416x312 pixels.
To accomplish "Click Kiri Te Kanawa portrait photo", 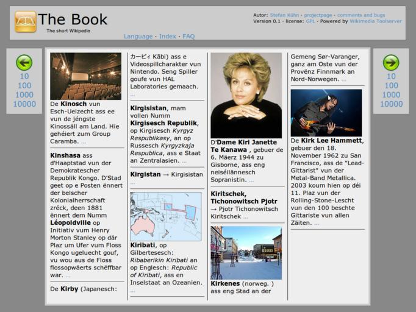I will pyautogui.click(x=246, y=96).
